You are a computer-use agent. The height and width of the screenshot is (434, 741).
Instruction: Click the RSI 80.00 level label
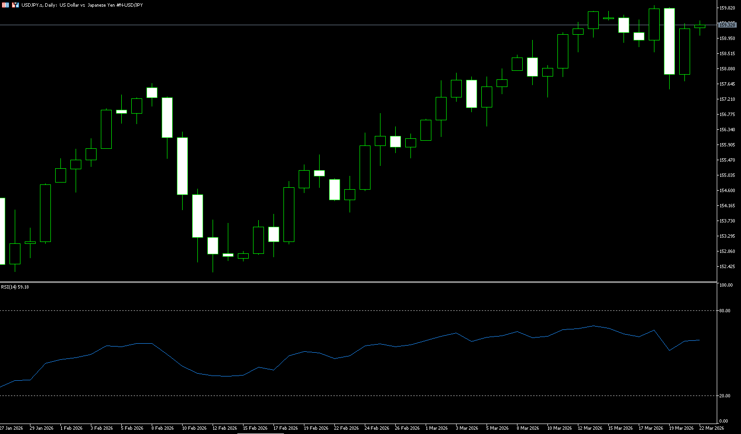pos(725,311)
